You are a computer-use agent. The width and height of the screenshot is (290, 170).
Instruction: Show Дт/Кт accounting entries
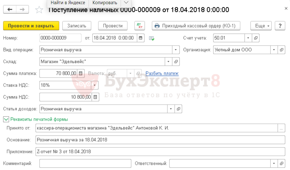pos(140,26)
